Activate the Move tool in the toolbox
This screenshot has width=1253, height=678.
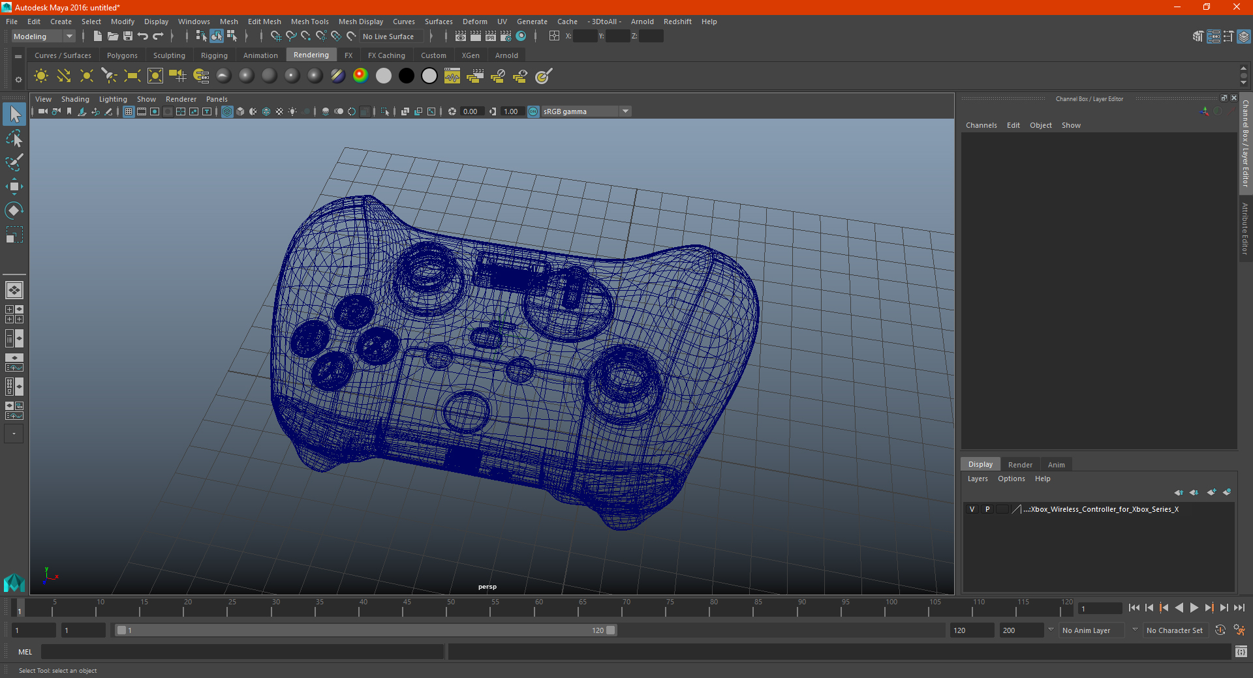[14, 186]
